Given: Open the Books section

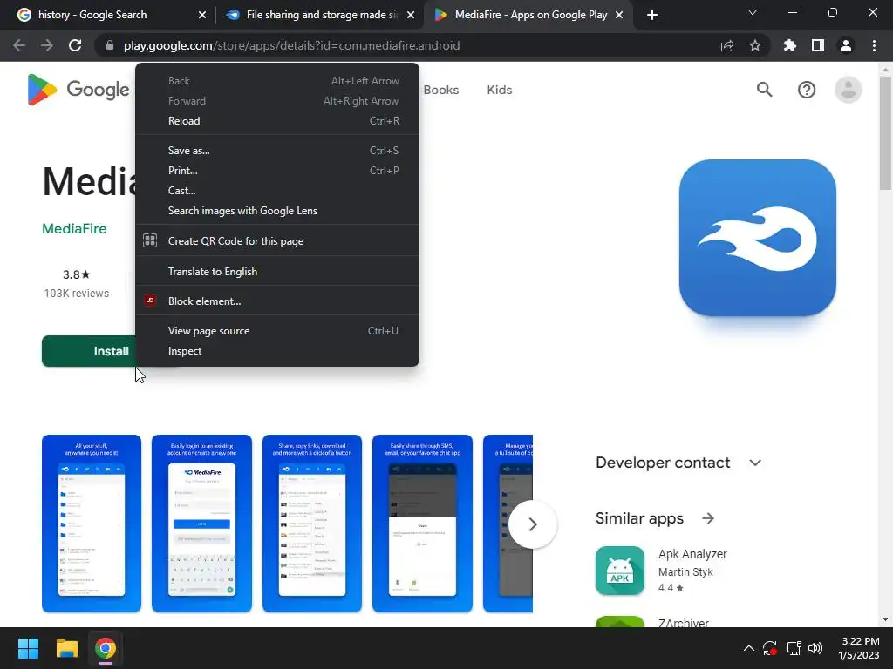Looking at the screenshot, I should 440,90.
